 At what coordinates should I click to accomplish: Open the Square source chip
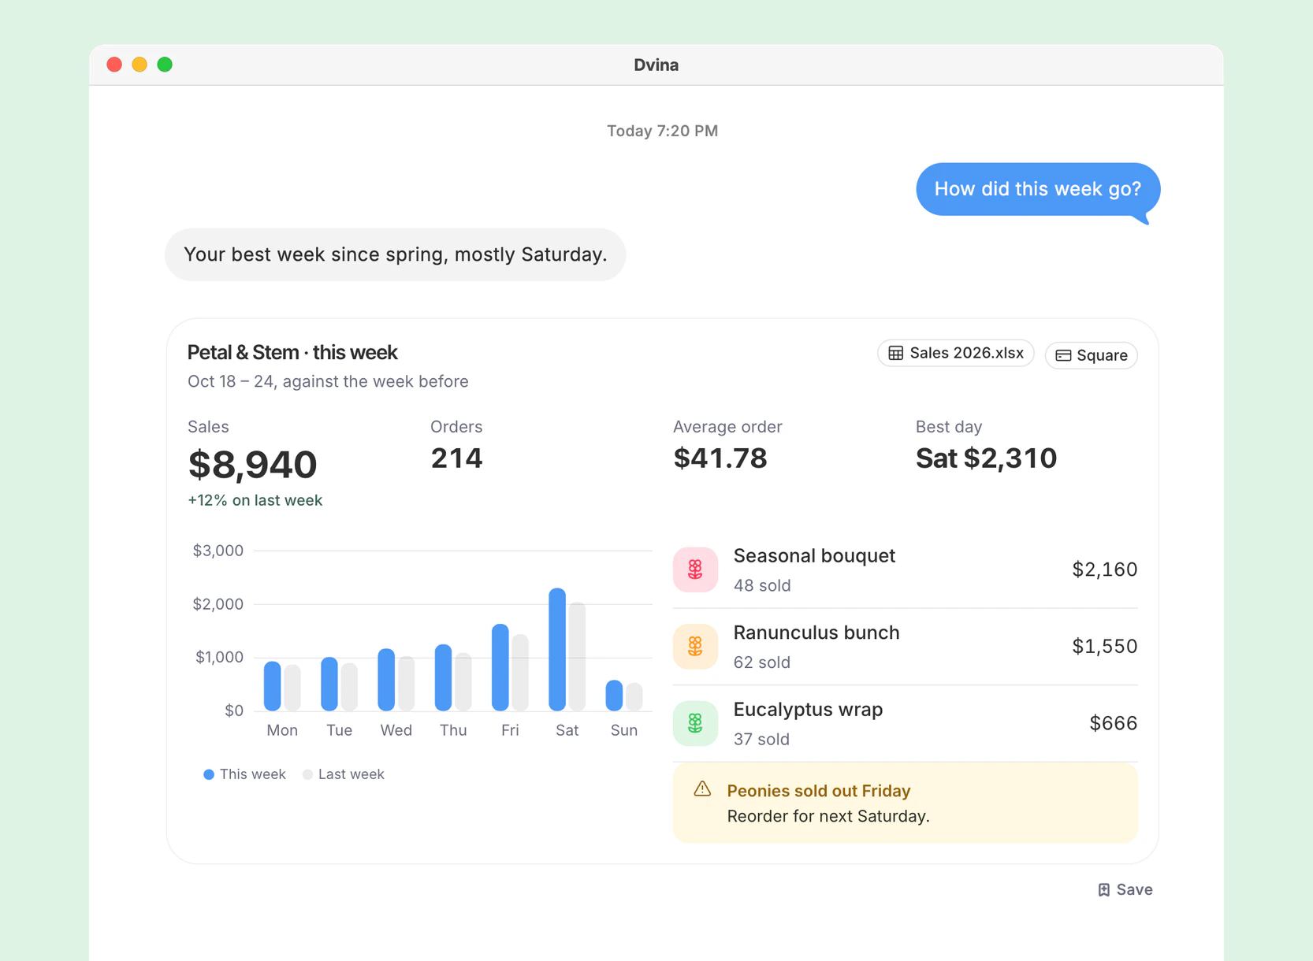1091,355
